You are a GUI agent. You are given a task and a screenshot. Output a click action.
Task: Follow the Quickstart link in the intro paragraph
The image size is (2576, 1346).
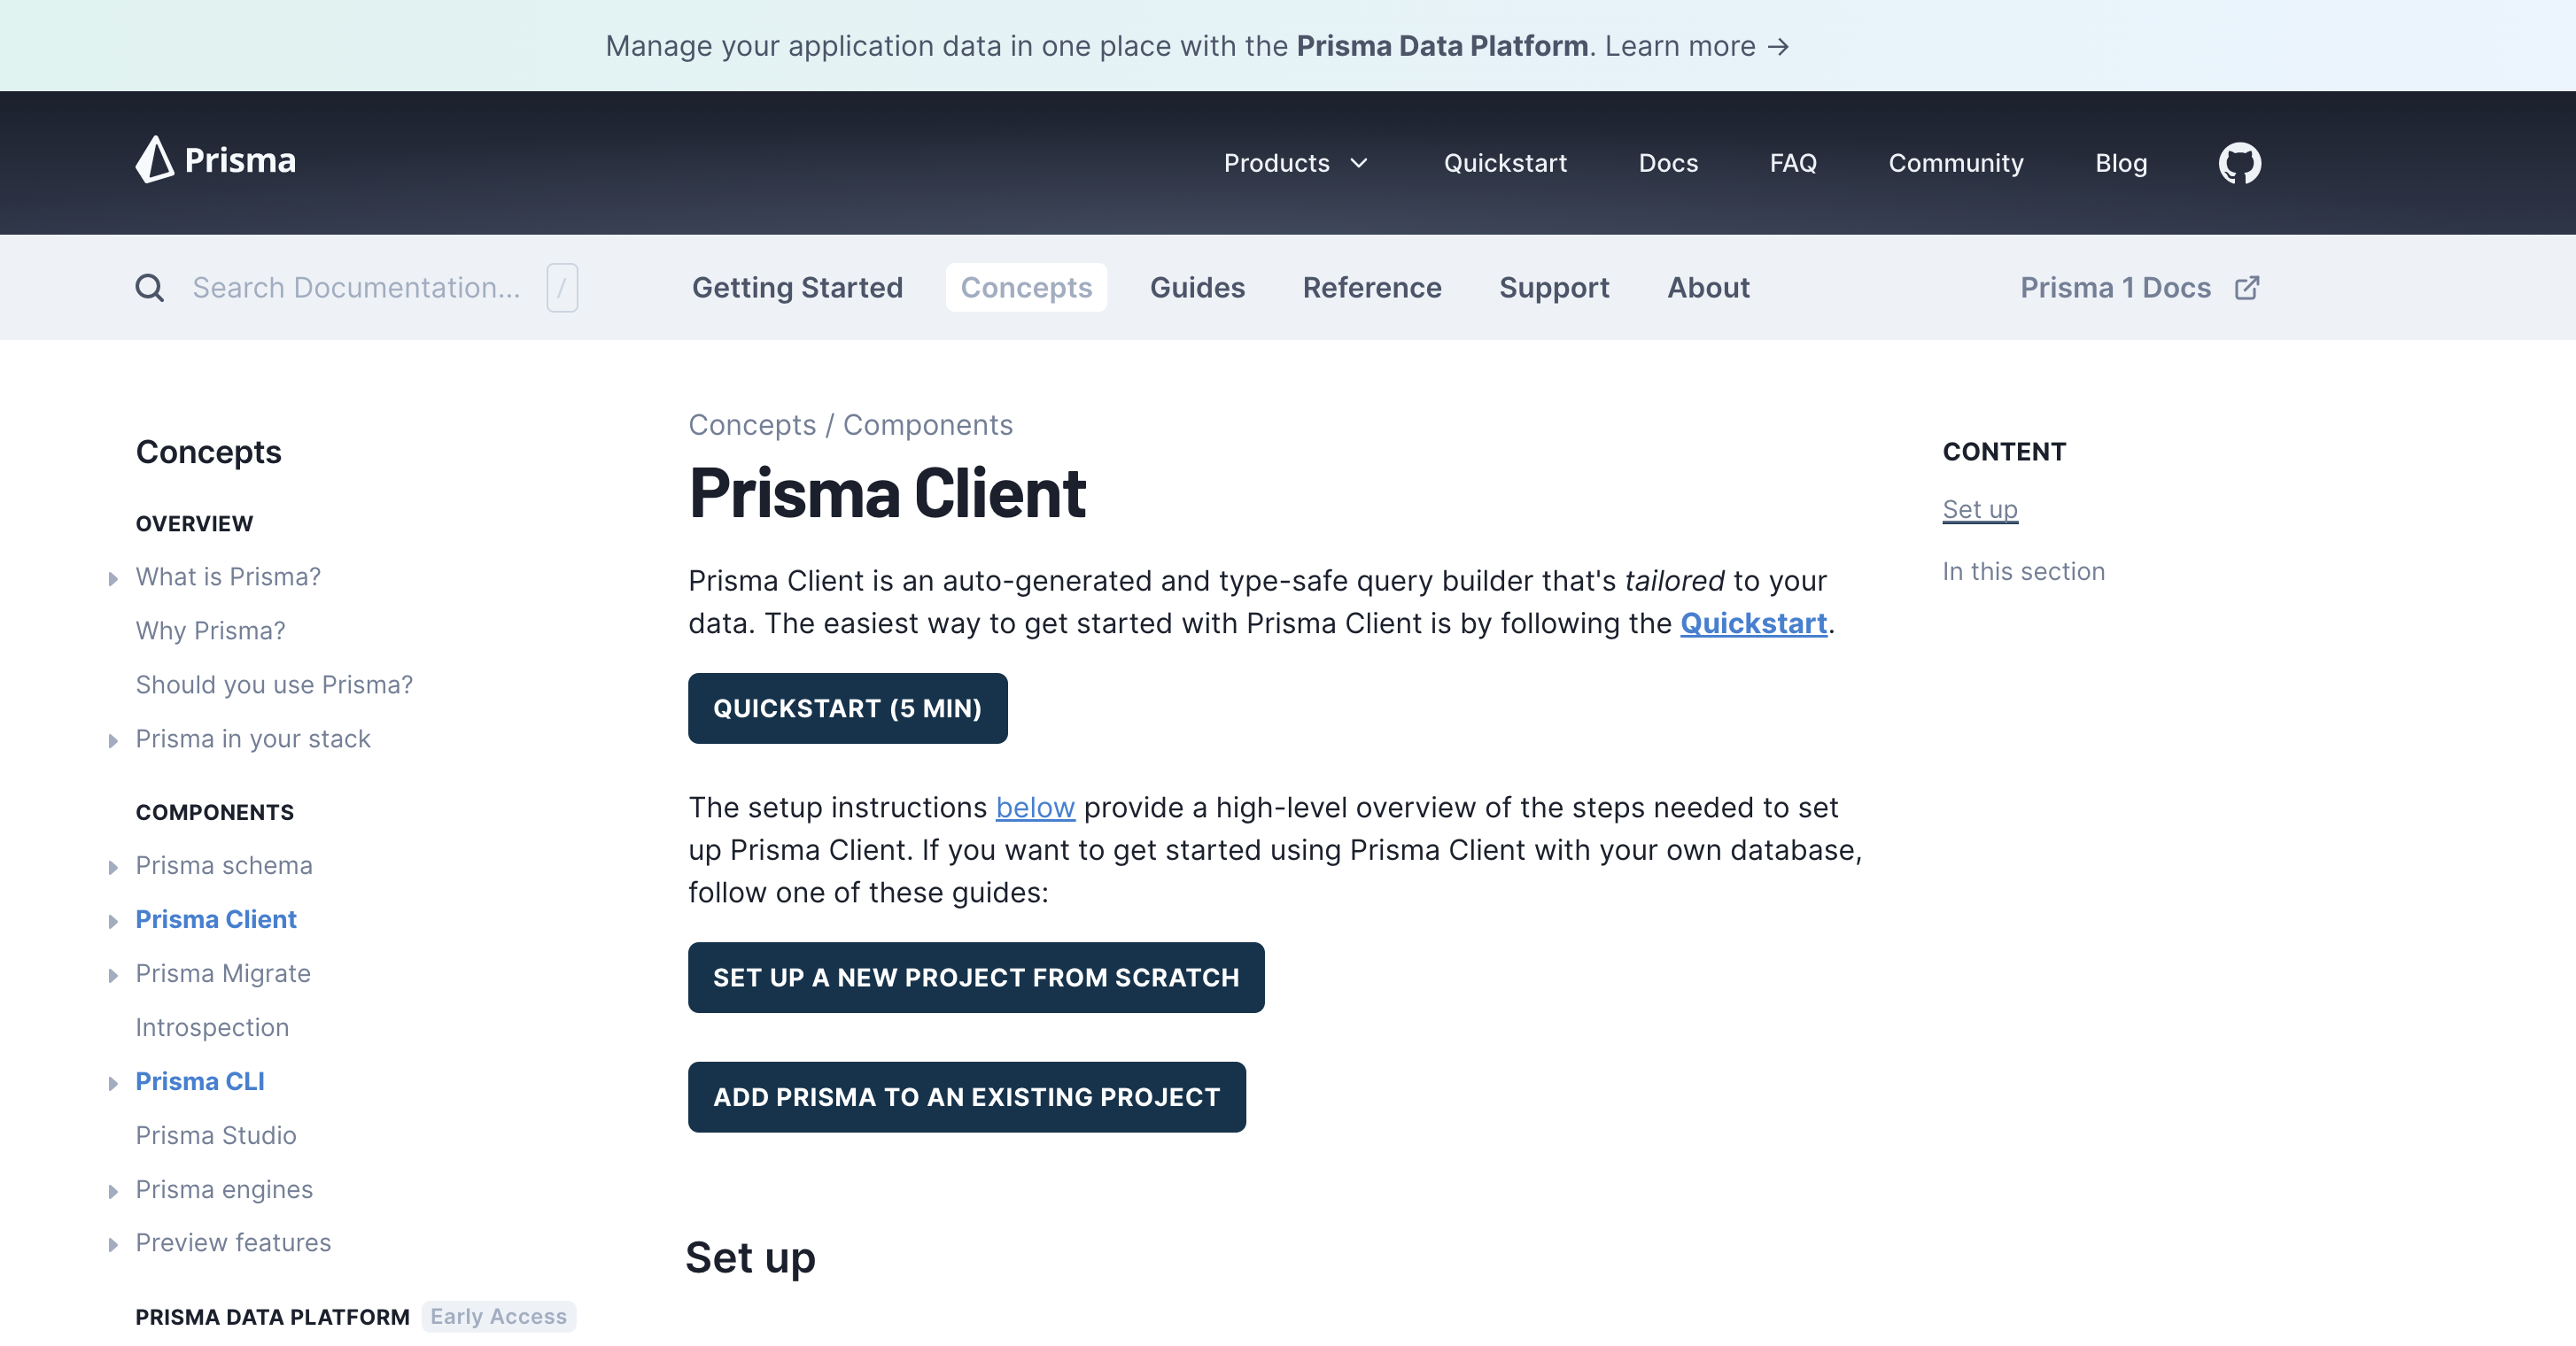tap(1753, 622)
